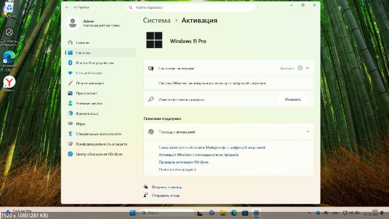Click the back arrow in Settings

coord(67,8)
